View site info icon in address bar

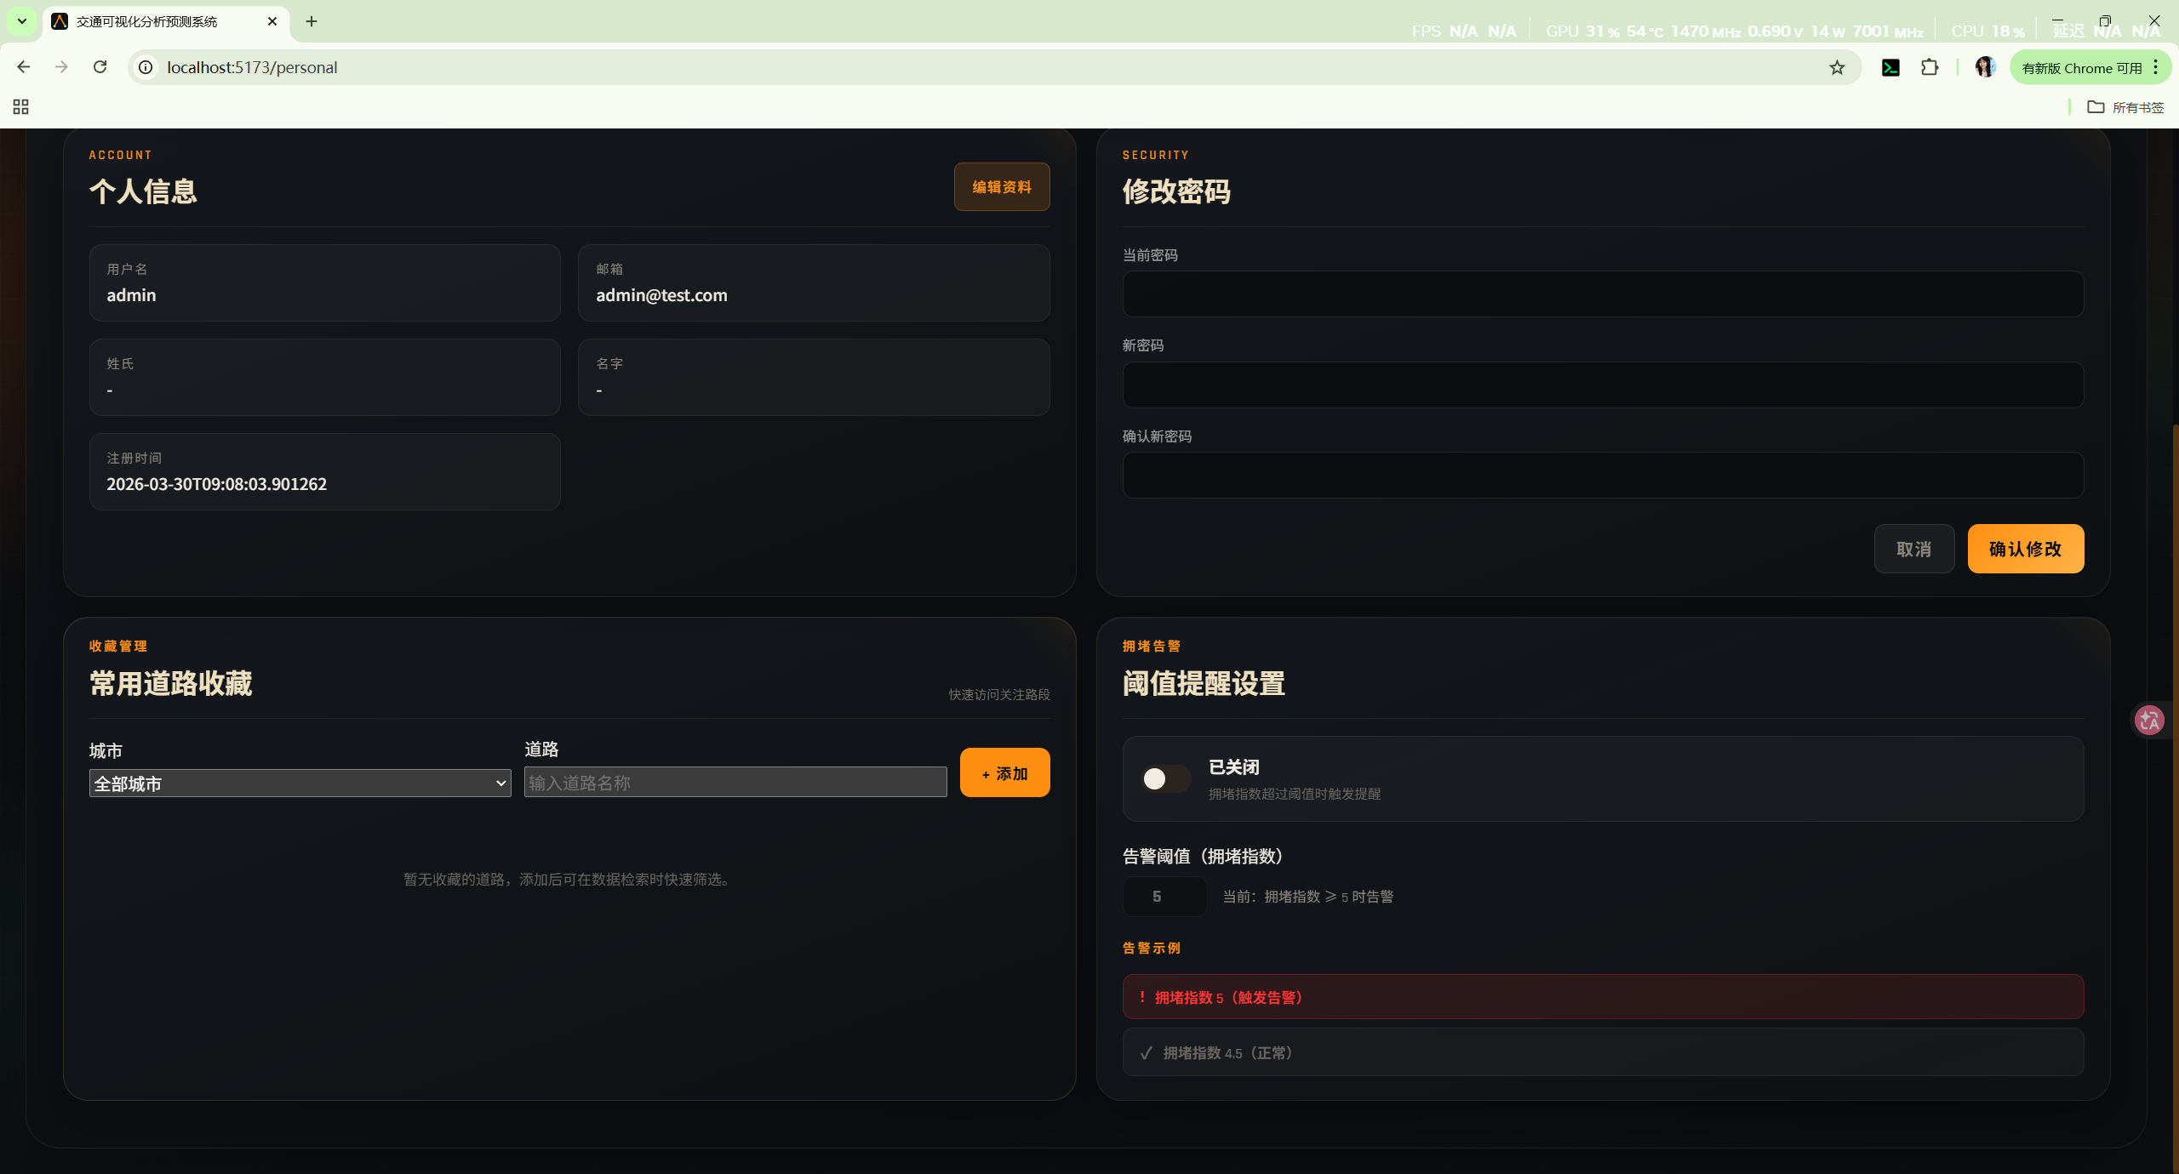pyautogui.click(x=146, y=67)
